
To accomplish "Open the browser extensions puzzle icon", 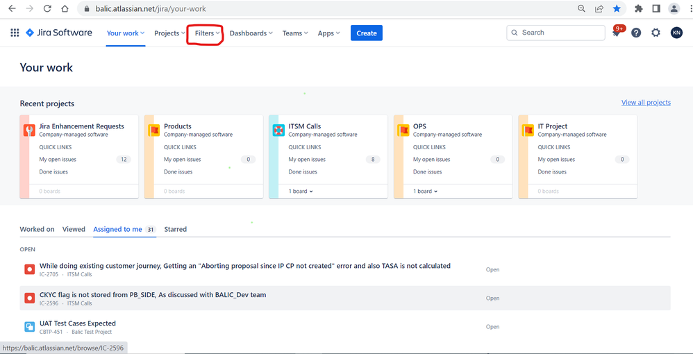I will [x=639, y=8].
